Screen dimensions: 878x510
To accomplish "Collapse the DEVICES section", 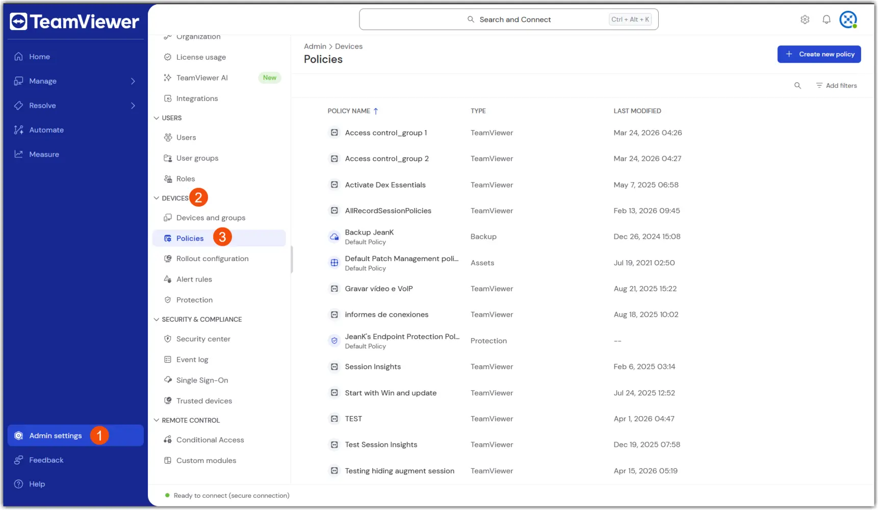I will [x=157, y=198].
